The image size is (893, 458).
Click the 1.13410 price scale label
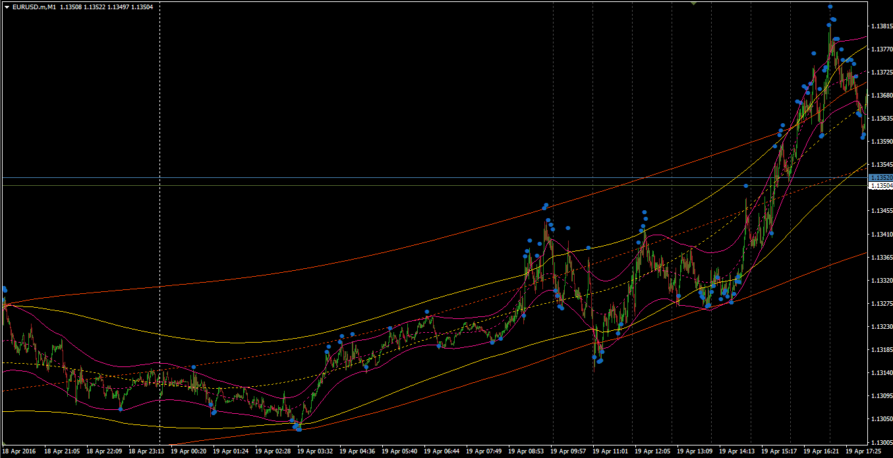882,235
